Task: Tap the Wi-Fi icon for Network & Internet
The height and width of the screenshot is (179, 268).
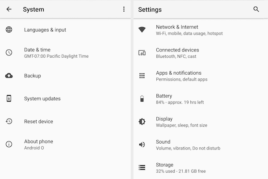Action: [x=142, y=30]
